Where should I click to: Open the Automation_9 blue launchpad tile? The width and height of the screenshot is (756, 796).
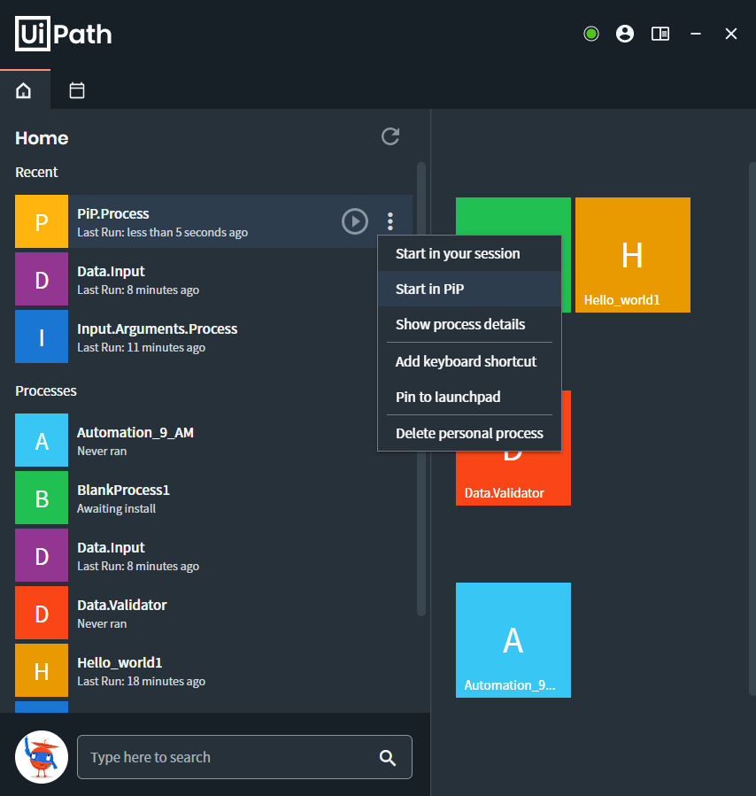(x=513, y=639)
